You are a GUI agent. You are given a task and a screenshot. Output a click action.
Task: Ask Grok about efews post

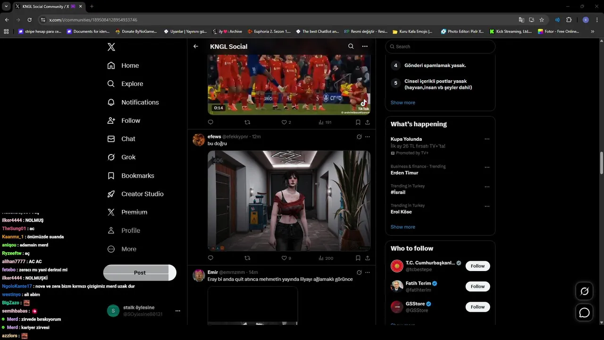[359, 137]
